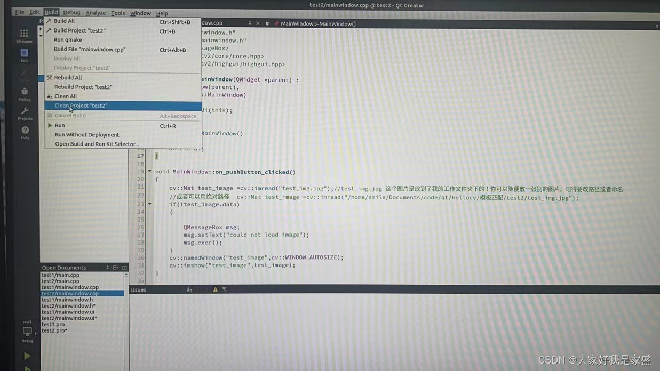The width and height of the screenshot is (660, 371).
Task: Open Projects mode wrench icon
Action: tap(25, 114)
